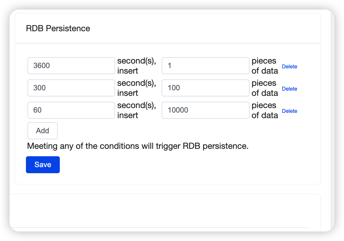Screen dimensions: 344x241
Task: Click the "second(s), insert" label beside 3600
Action: pyautogui.click(x=137, y=66)
